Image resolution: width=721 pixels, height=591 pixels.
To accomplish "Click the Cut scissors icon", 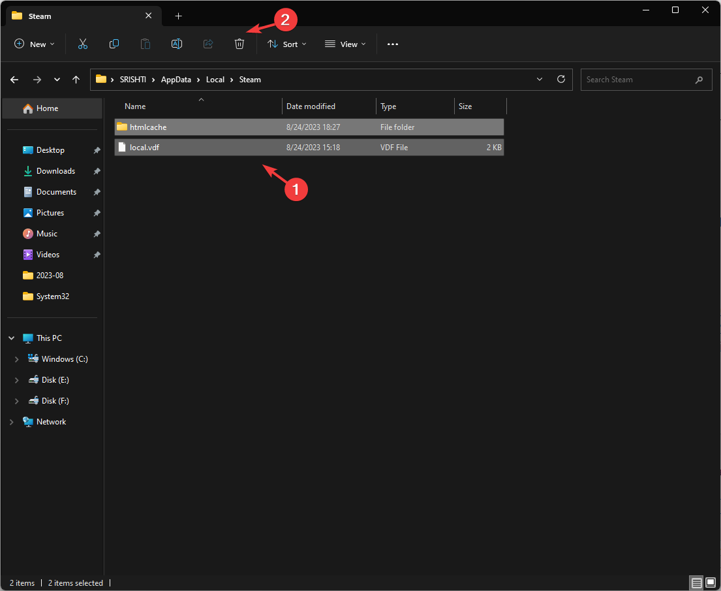I will click(x=82, y=44).
